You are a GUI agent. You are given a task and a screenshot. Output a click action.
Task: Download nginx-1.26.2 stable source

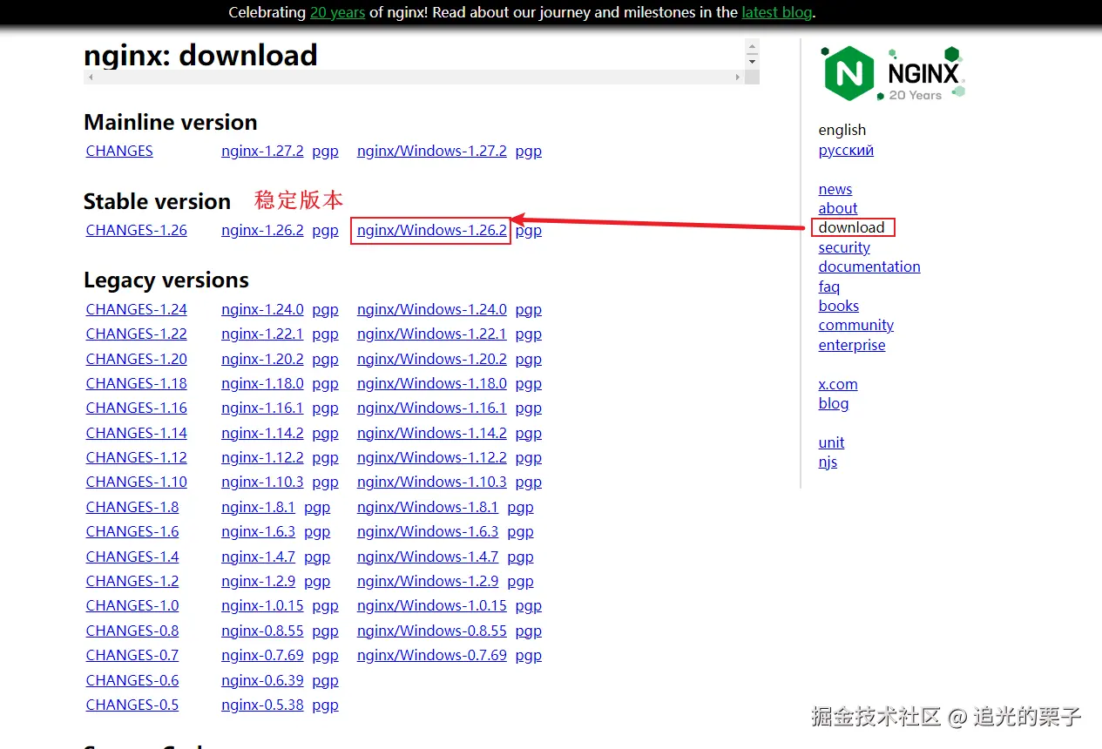(x=262, y=230)
